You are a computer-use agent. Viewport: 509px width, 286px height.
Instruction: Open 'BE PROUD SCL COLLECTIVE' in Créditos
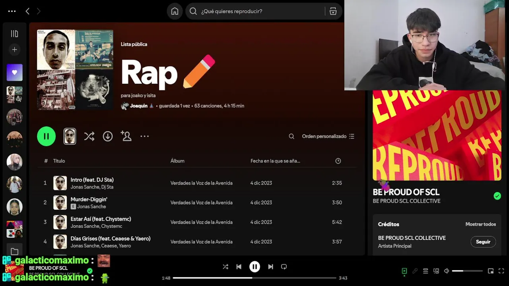412,238
